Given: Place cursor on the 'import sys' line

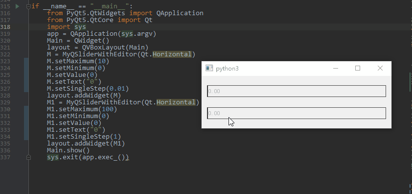Looking at the screenshot, I should point(67,27).
